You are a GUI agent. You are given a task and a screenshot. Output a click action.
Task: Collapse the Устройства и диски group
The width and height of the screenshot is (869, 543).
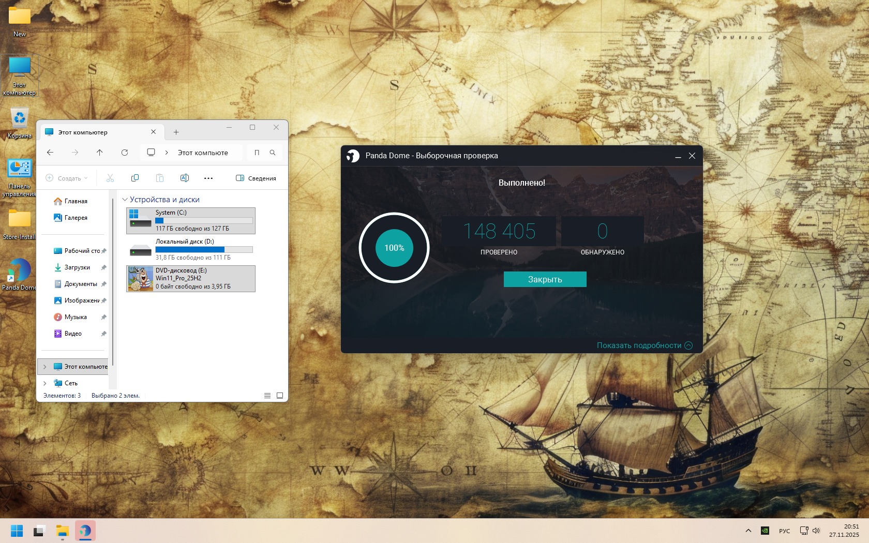pos(125,200)
